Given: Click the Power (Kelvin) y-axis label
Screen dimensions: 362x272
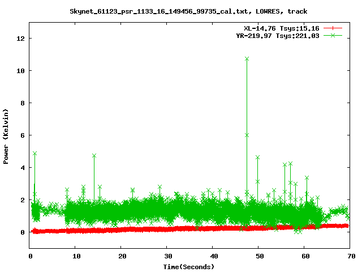Looking at the screenshot, I should (x=6, y=136).
